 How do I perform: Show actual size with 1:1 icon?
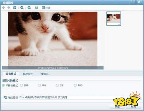(x=36, y=8)
